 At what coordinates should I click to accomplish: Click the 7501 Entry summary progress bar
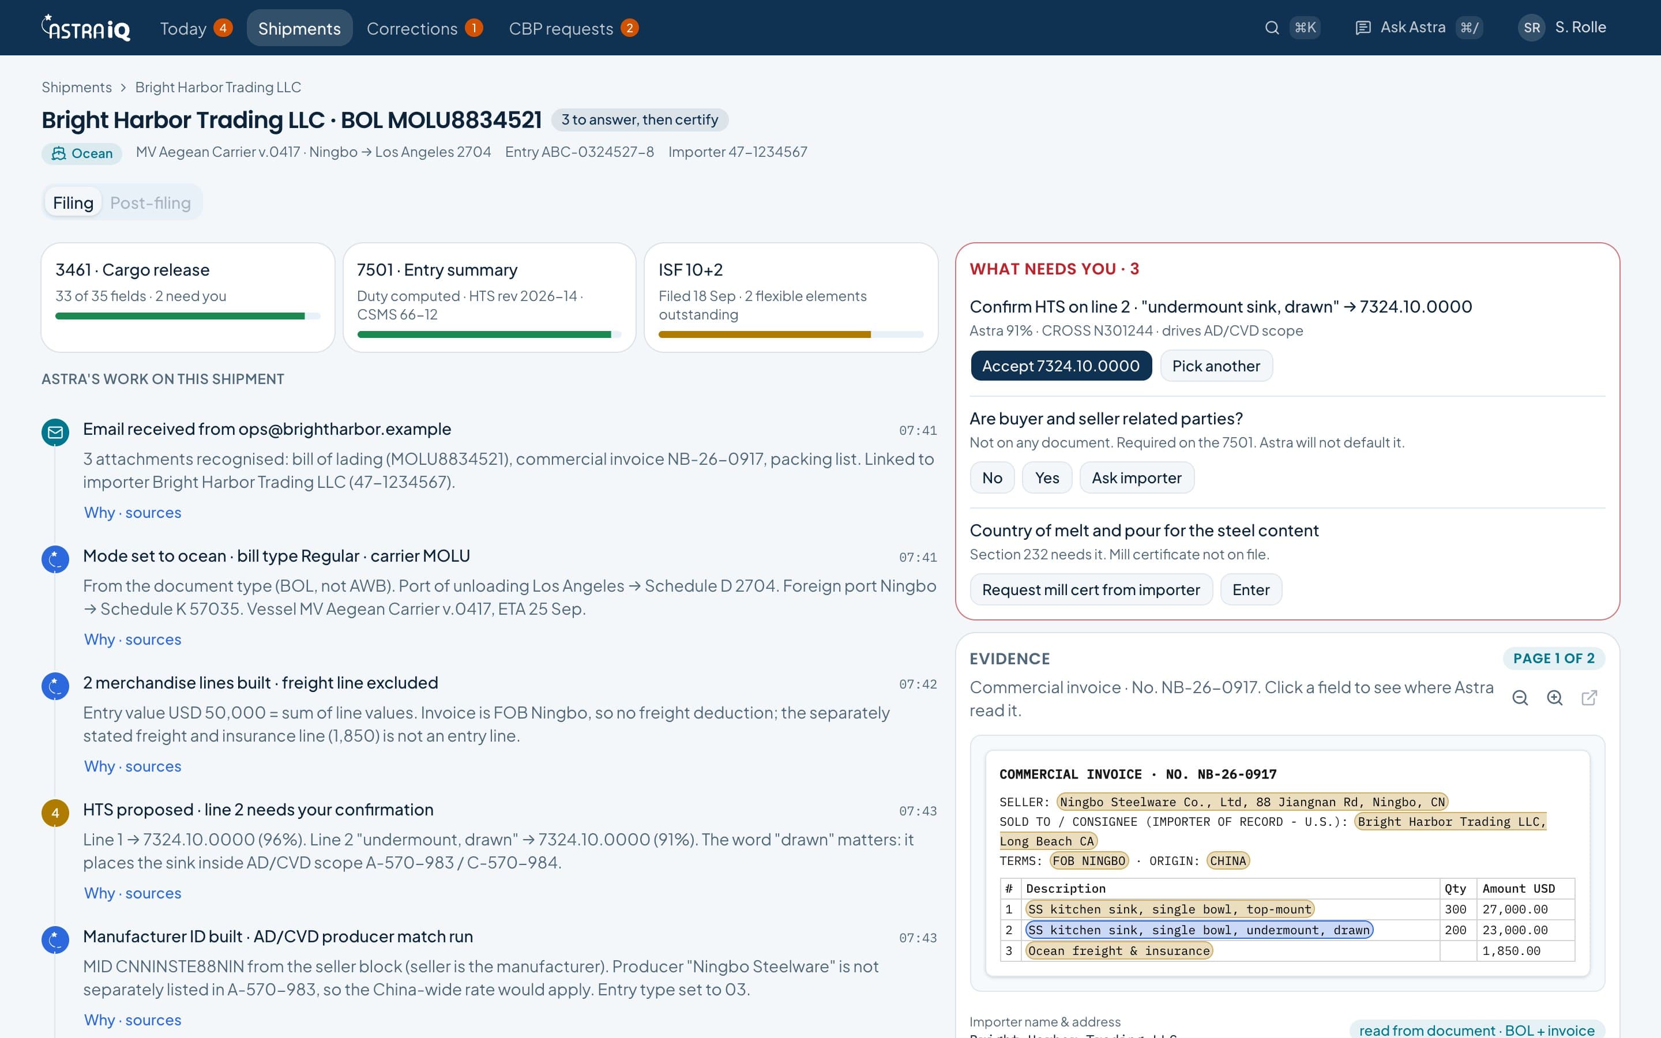click(x=490, y=334)
